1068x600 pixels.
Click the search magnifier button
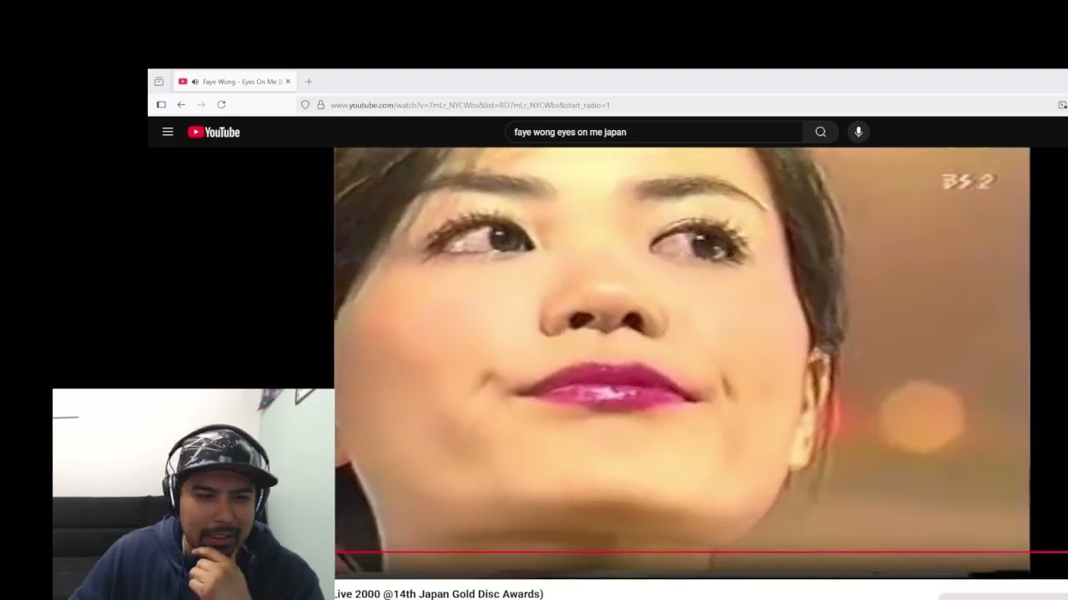[821, 132]
